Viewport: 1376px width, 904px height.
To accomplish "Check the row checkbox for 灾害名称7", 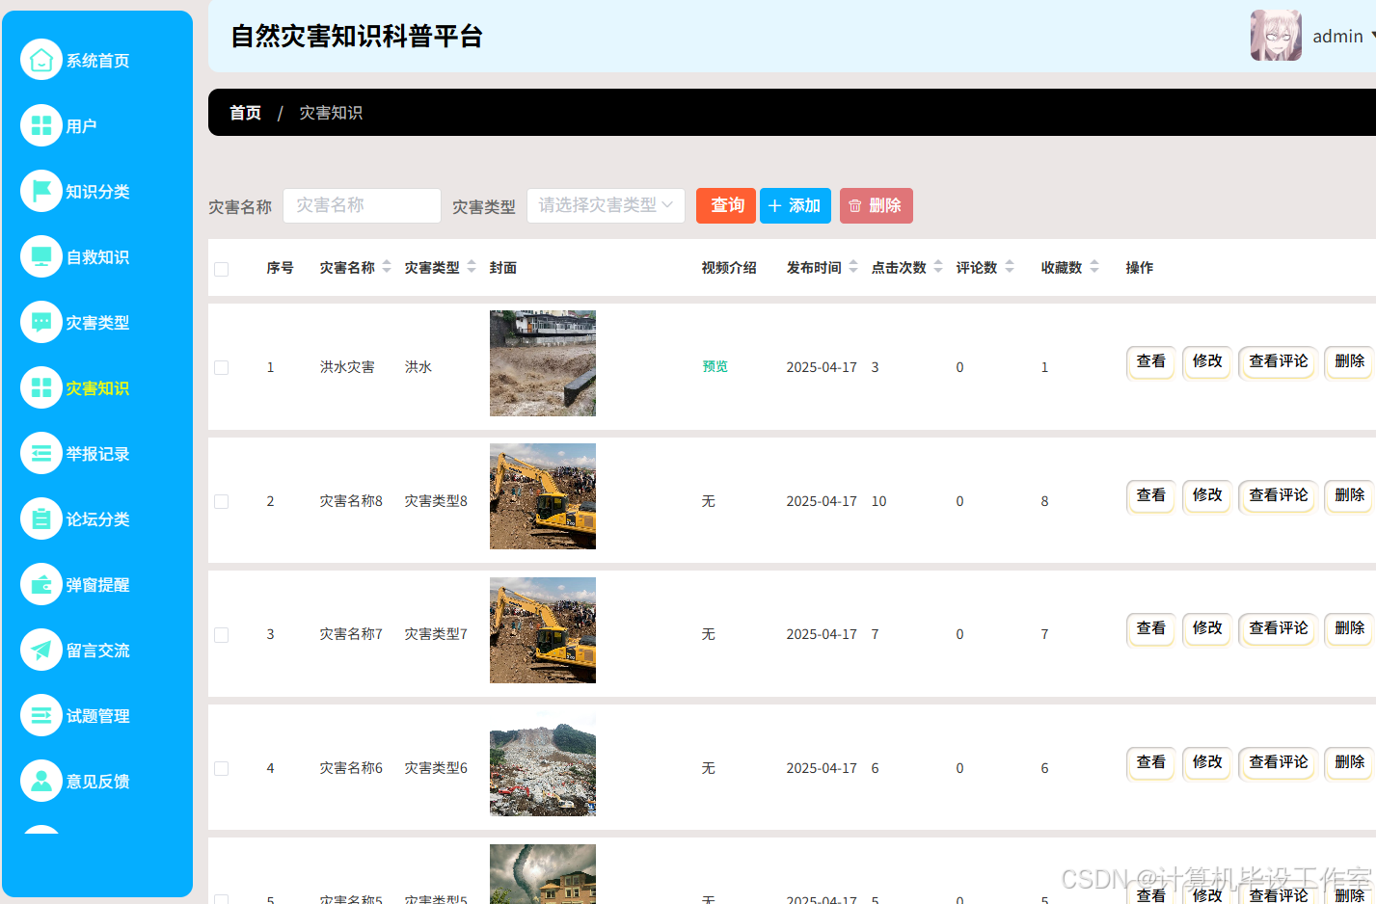I will (x=222, y=635).
